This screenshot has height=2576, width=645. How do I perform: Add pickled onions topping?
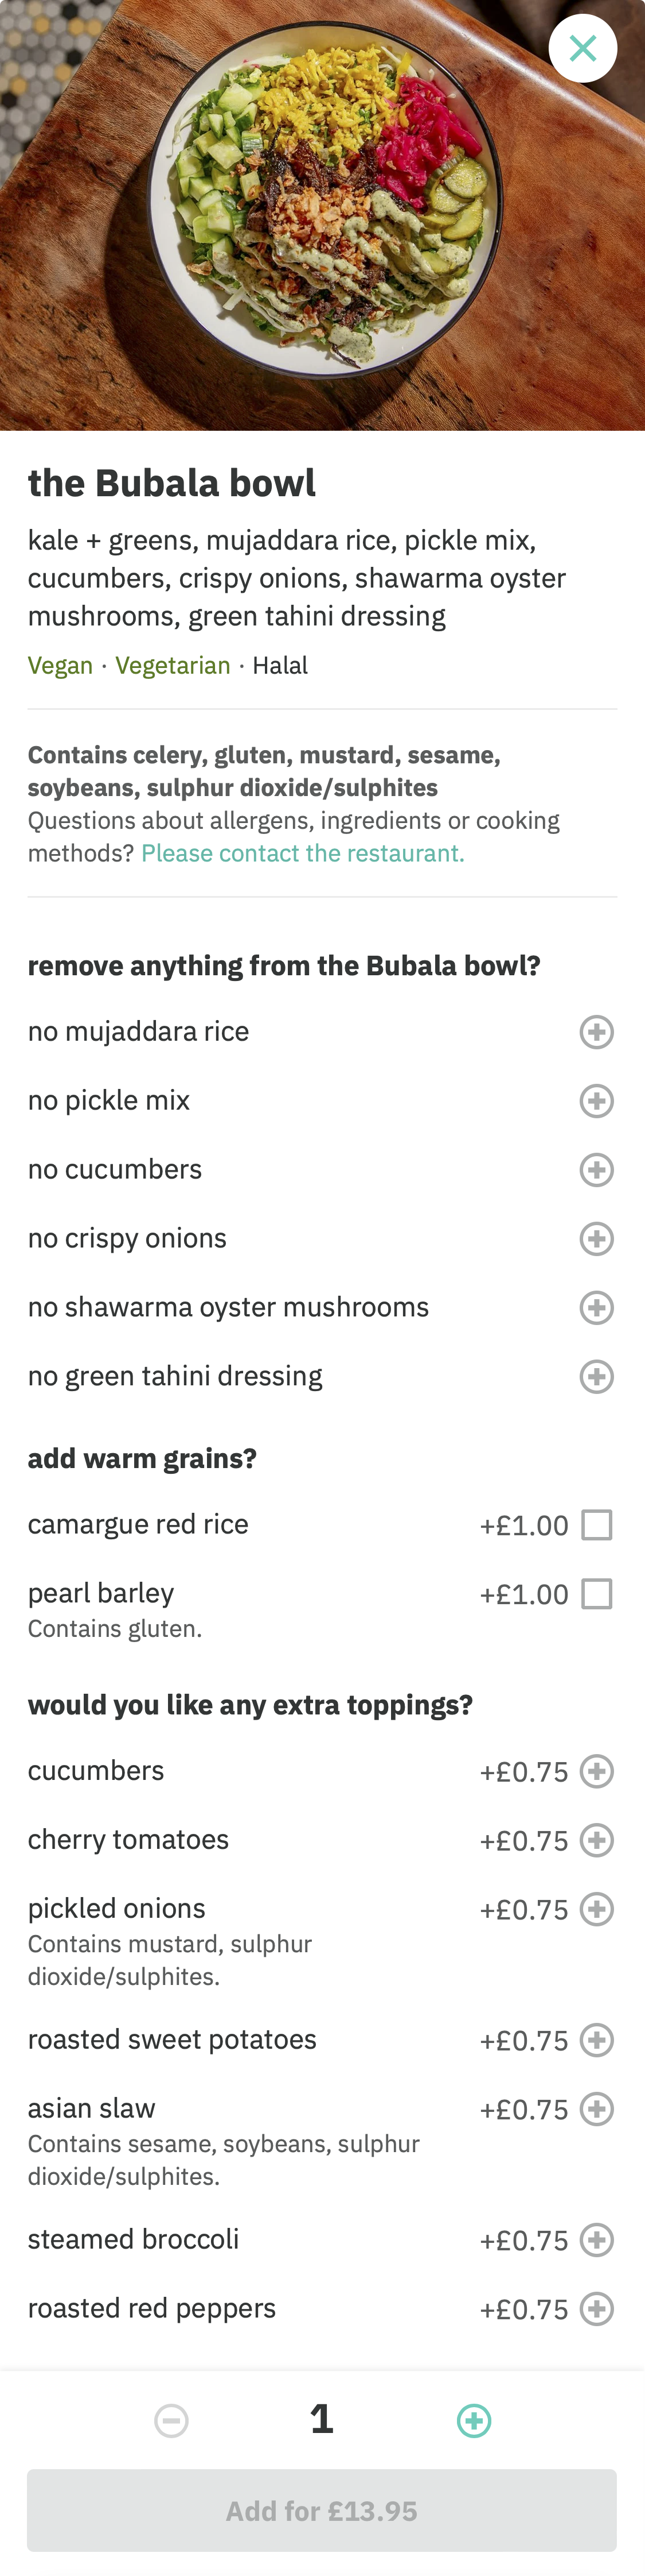click(596, 1909)
